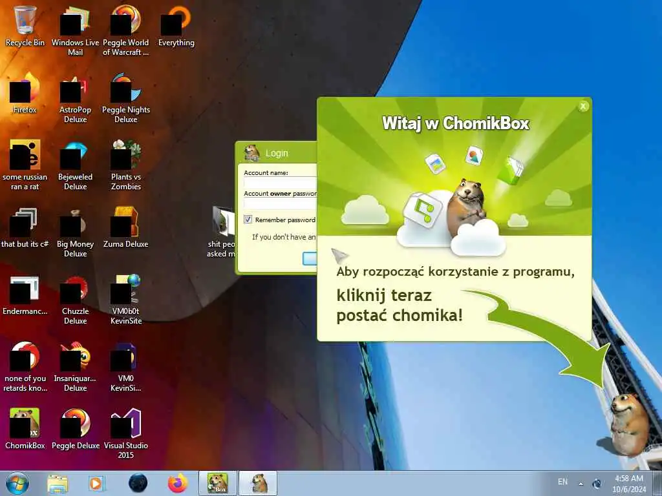The width and height of the screenshot is (662, 496).
Task: Click the blue button in Login window
Action: click(310, 258)
